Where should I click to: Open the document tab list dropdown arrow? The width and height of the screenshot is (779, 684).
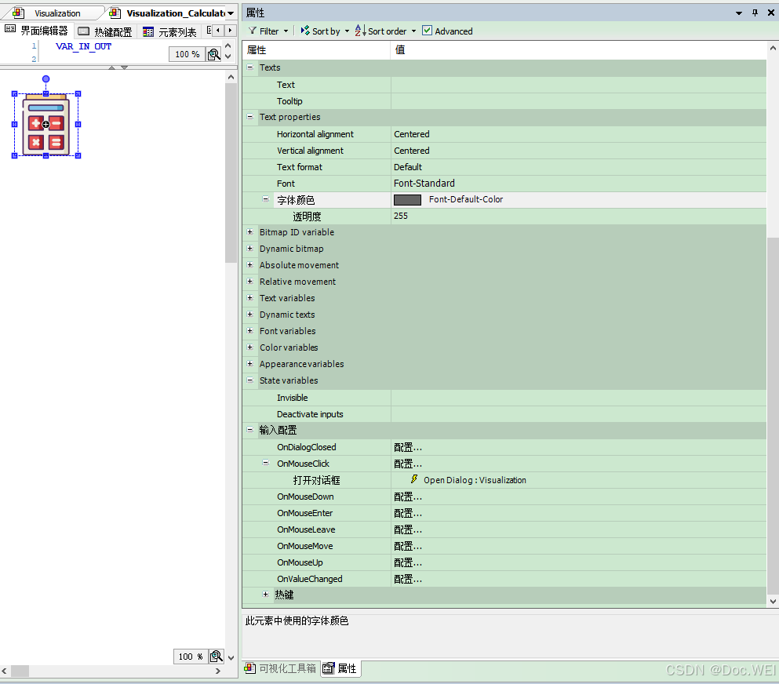pos(231,13)
